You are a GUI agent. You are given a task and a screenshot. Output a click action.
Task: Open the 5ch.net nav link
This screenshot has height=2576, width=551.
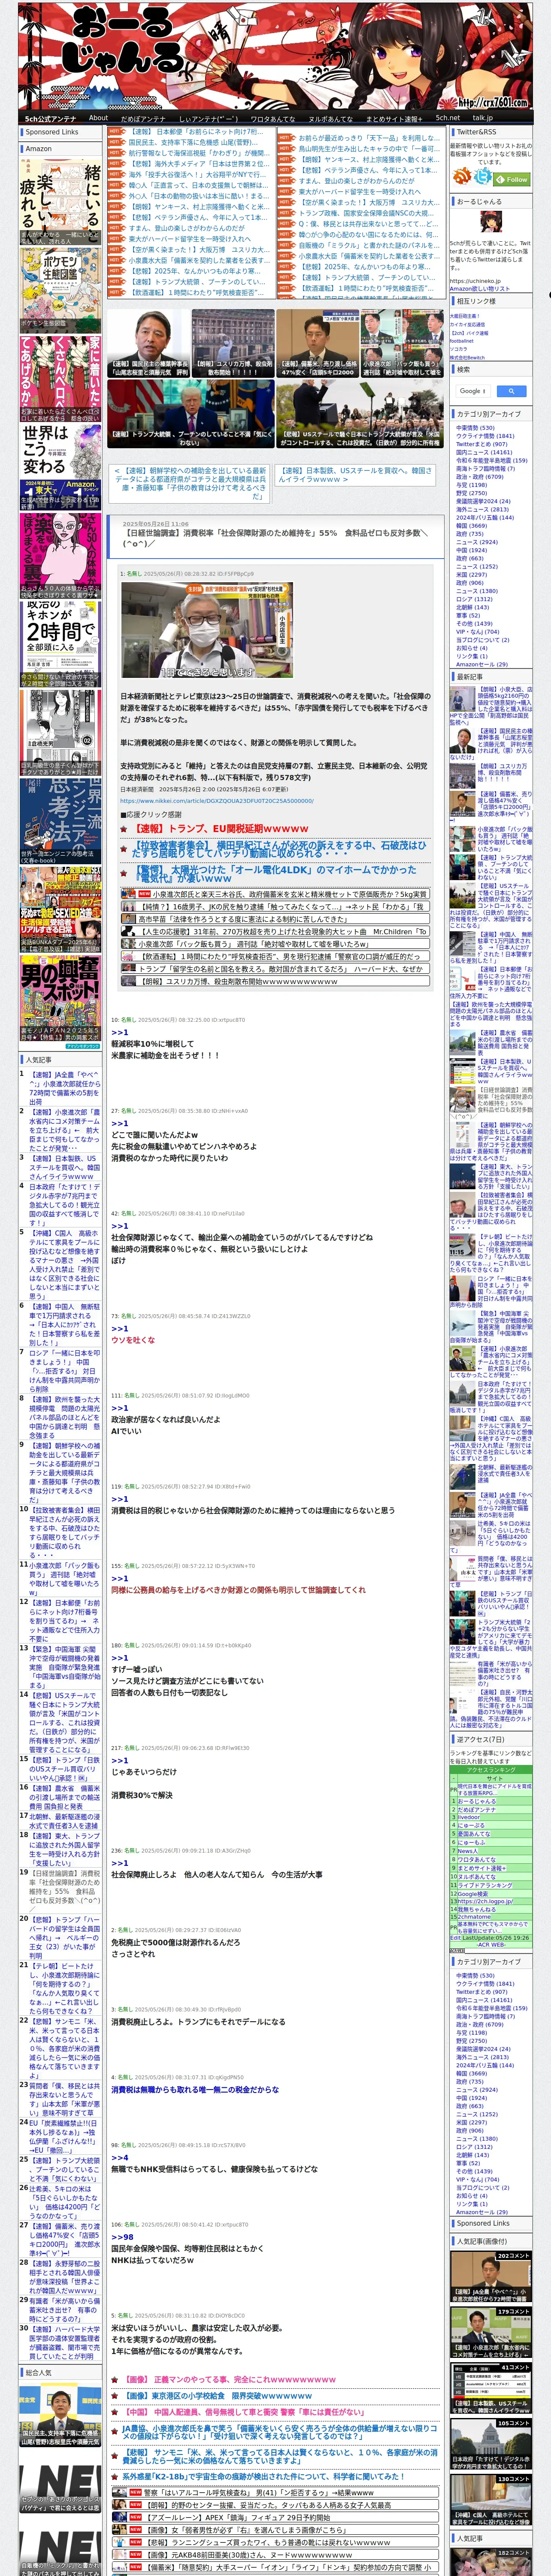coord(447,118)
